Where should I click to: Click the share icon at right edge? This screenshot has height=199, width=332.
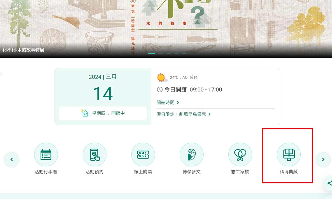point(329,183)
